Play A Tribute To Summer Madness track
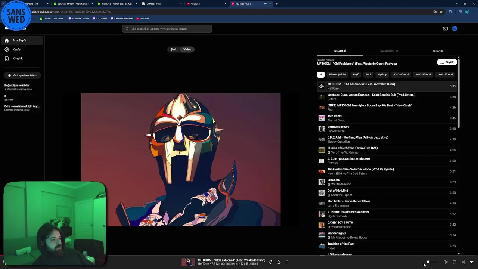Screen dimensions: 478x269 coord(387,214)
